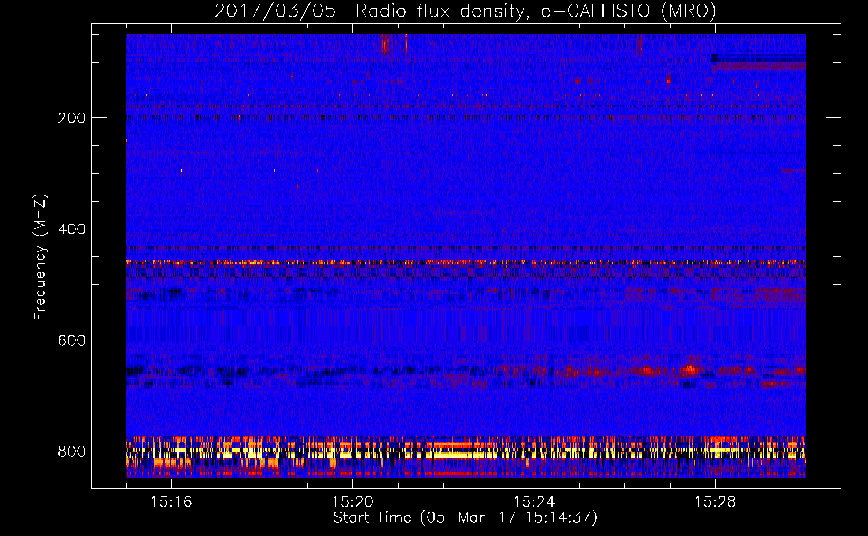Image resolution: width=868 pixels, height=536 pixels.
Task: Click the 400 frequency tick label
Action: point(72,229)
